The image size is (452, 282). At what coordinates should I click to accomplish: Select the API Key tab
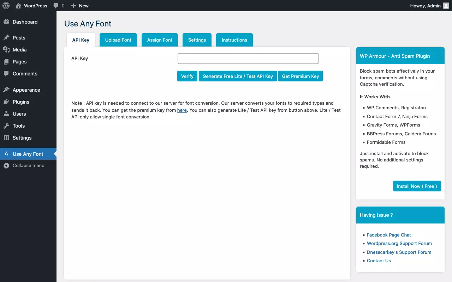[81, 40]
